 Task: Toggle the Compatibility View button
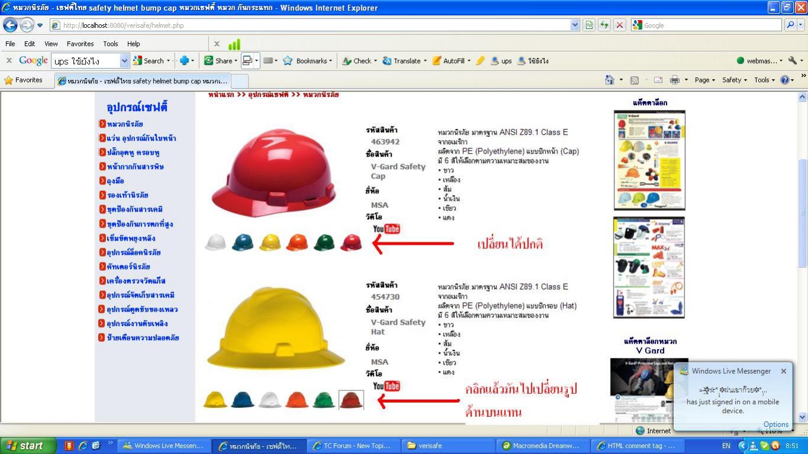click(589, 25)
